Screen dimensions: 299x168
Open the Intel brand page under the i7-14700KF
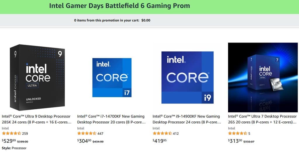click(x=80, y=128)
